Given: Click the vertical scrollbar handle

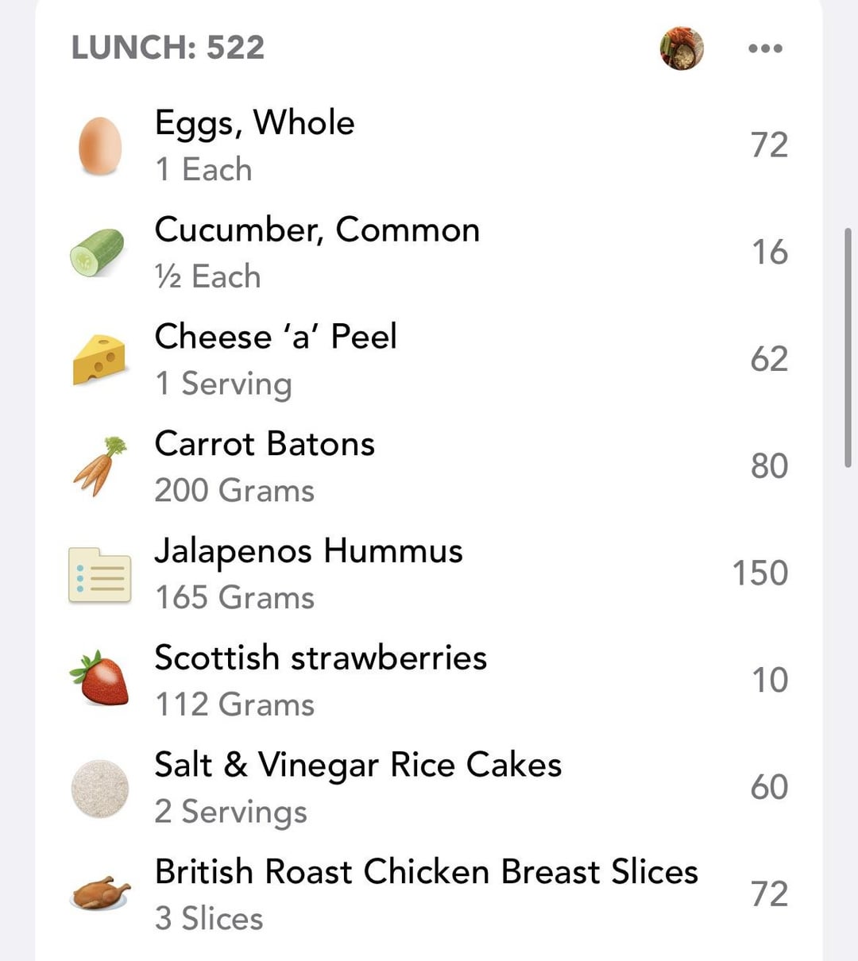Looking at the screenshot, I should click(x=848, y=348).
